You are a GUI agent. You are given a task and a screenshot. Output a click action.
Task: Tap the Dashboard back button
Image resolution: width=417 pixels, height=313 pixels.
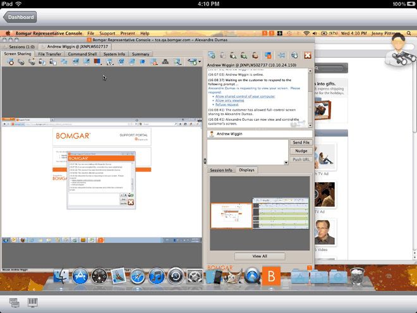[x=20, y=17]
